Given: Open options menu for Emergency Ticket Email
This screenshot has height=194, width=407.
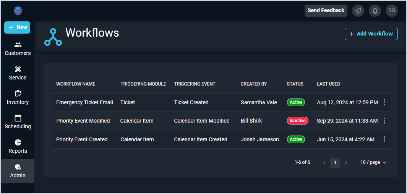Looking at the screenshot, I should 384,102.
